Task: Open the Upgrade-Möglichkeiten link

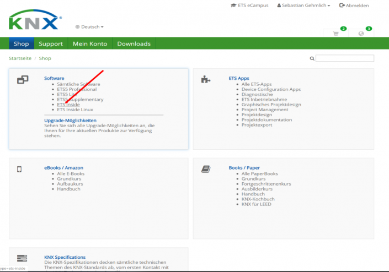Action: (x=70, y=120)
